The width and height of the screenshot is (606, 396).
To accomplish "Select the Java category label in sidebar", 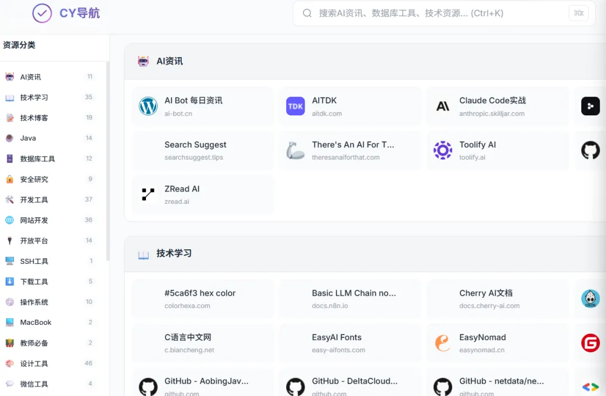I will click(28, 138).
